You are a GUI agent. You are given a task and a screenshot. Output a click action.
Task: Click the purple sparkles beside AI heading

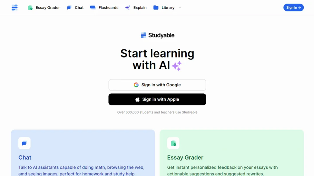(x=177, y=66)
